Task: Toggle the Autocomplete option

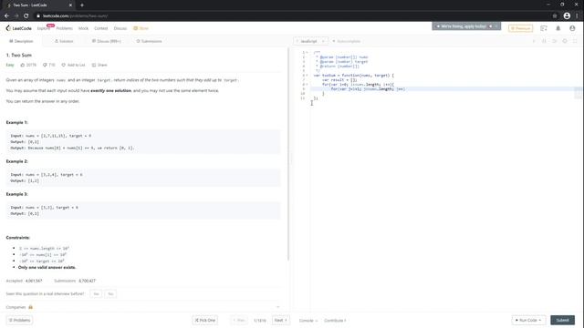Action: click(347, 41)
